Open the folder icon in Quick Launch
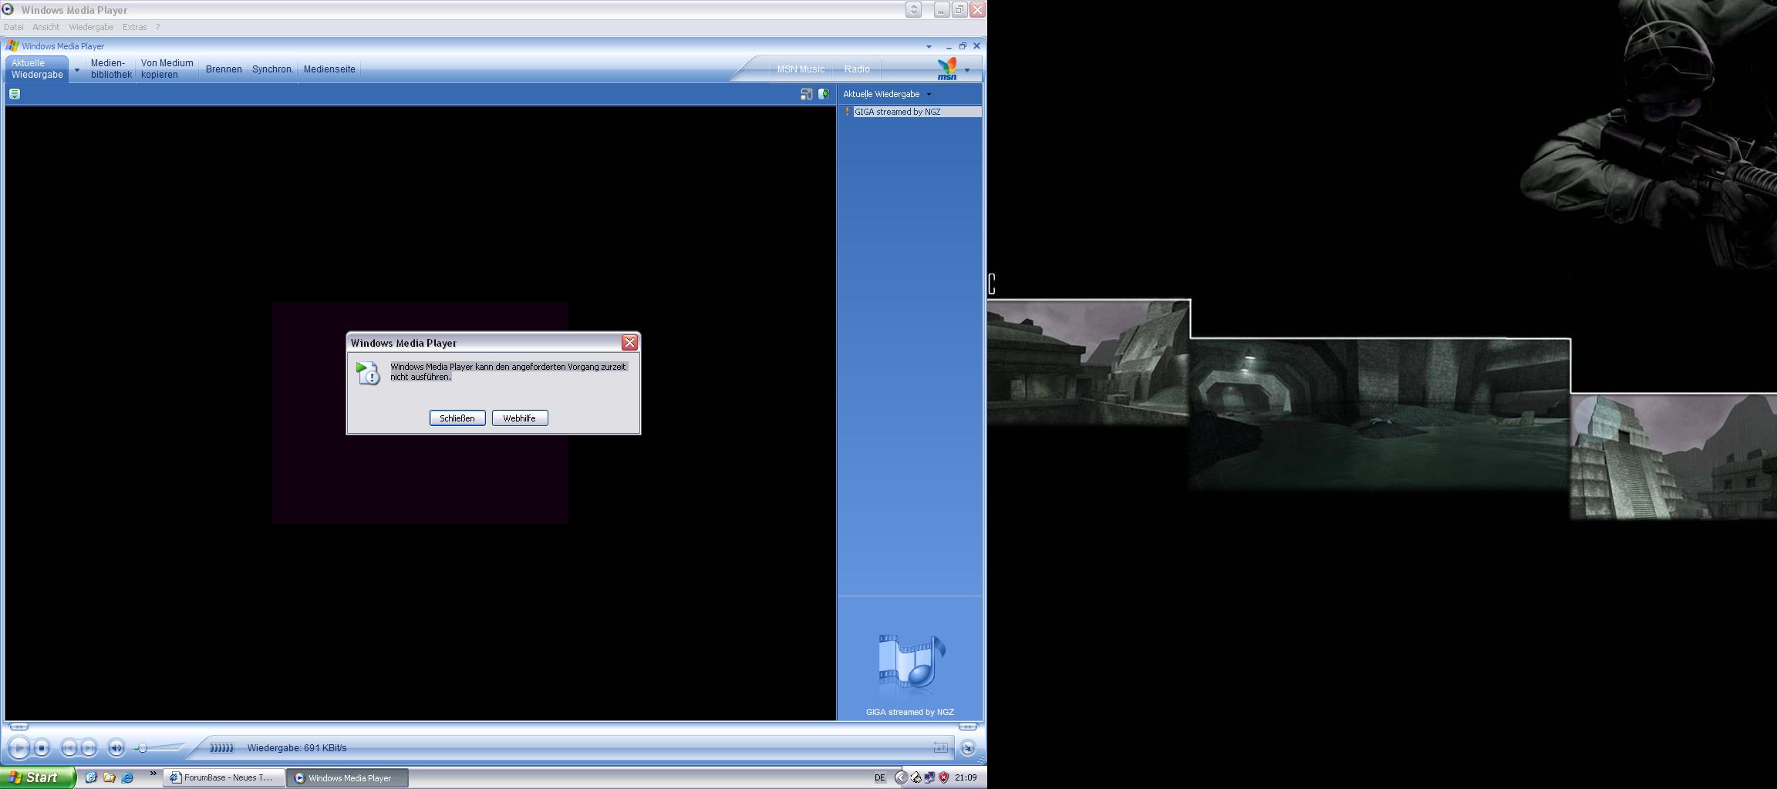 (109, 777)
